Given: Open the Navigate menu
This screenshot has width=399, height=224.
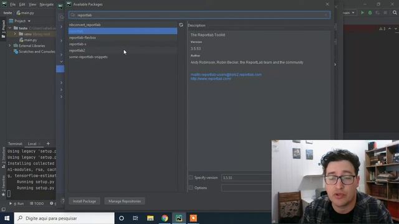Looking at the screenshot, I should coord(47,4).
